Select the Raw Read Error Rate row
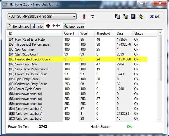The height and width of the screenshot is (136, 169). tap(78, 40)
